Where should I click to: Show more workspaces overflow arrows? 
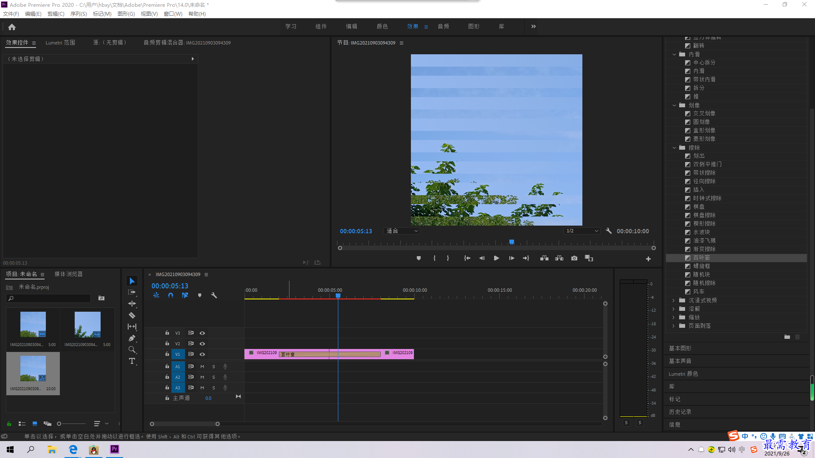(534, 26)
